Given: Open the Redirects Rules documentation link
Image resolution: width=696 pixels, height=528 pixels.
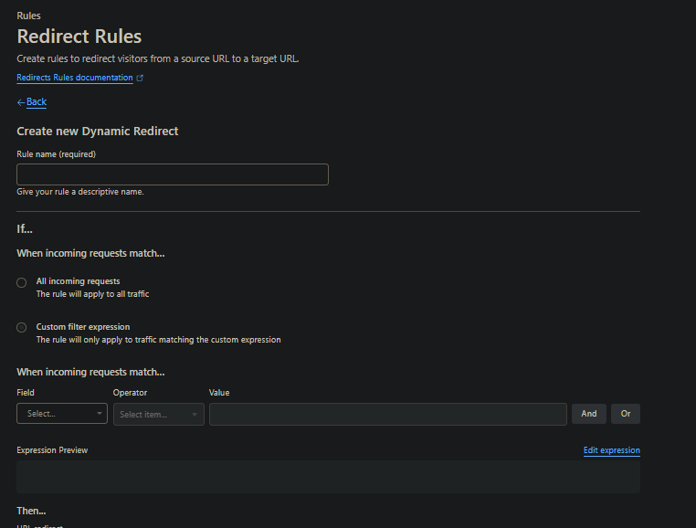Looking at the screenshot, I should pyautogui.click(x=75, y=79).
